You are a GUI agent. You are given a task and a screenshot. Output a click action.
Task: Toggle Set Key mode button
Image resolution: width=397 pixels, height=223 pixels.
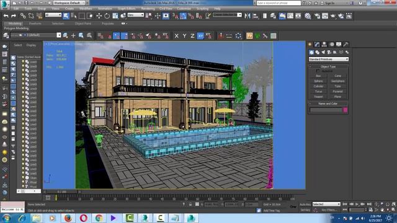click(x=305, y=210)
